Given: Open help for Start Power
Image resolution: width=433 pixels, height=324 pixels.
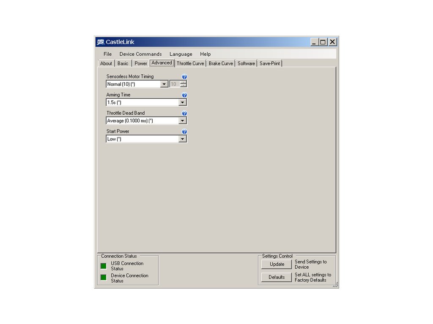Looking at the screenshot, I should [184, 132].
